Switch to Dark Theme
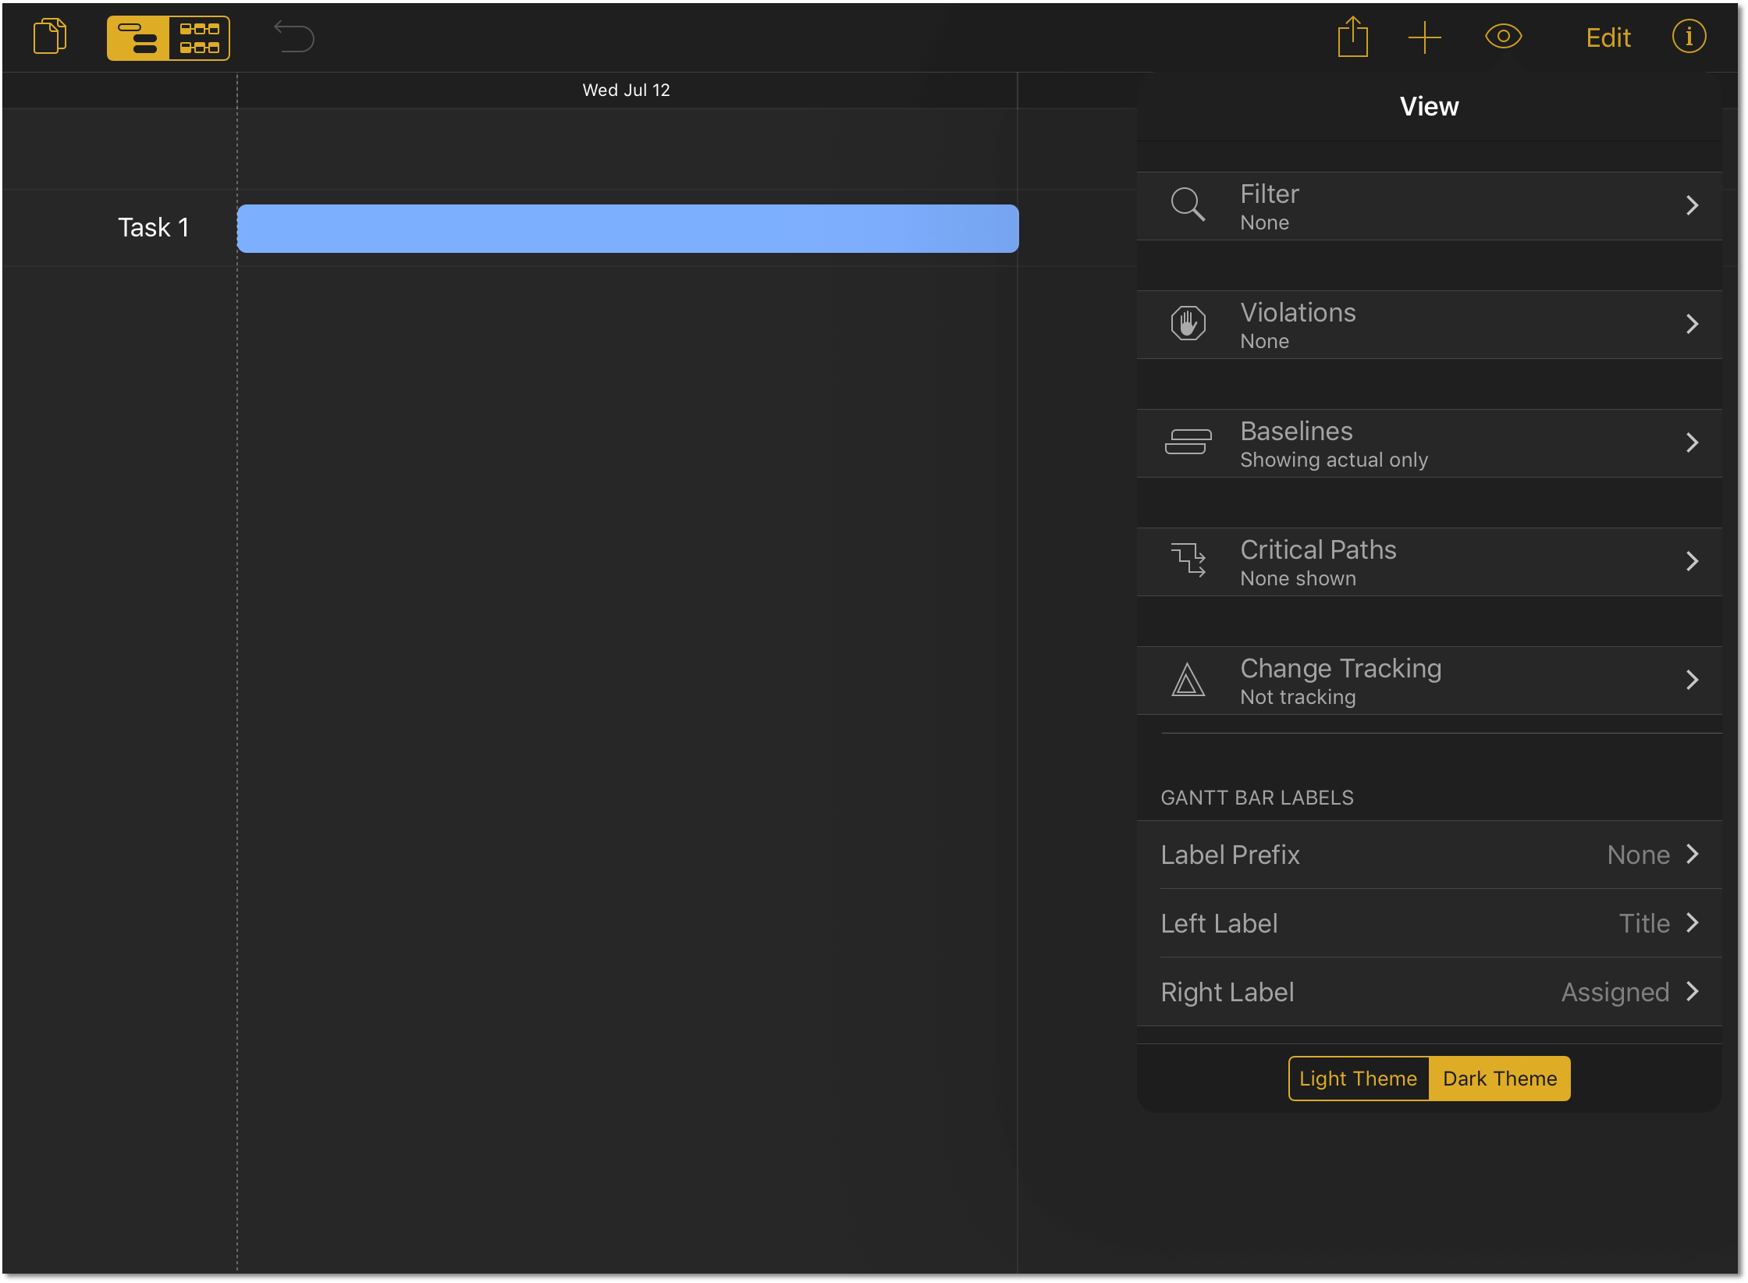 click(x=1497, y=1078)
